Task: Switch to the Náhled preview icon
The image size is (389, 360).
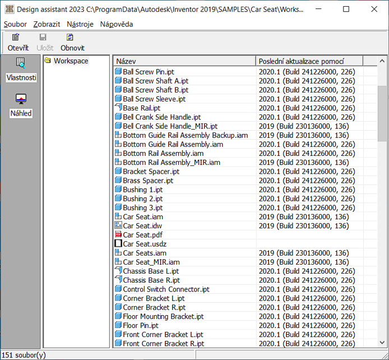Action: coord(21,99)
